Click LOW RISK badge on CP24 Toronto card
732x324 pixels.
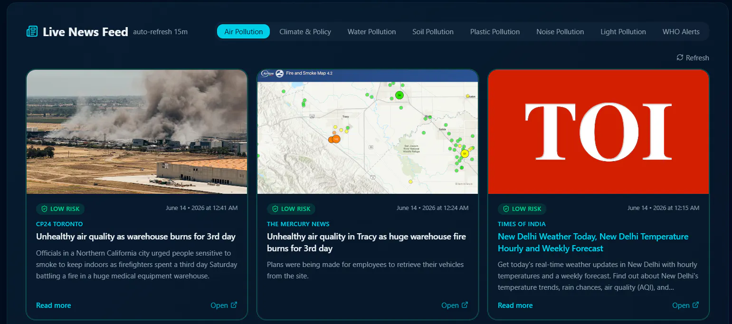[60, 209]
